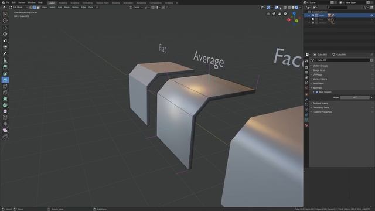Select the Smooth tool
This screenshot has width=375, height=211.
(5, 111)
